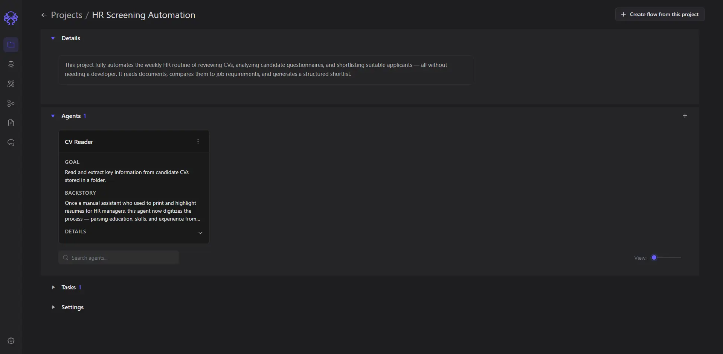Open the Agents robot icon in sidebar

11,64
